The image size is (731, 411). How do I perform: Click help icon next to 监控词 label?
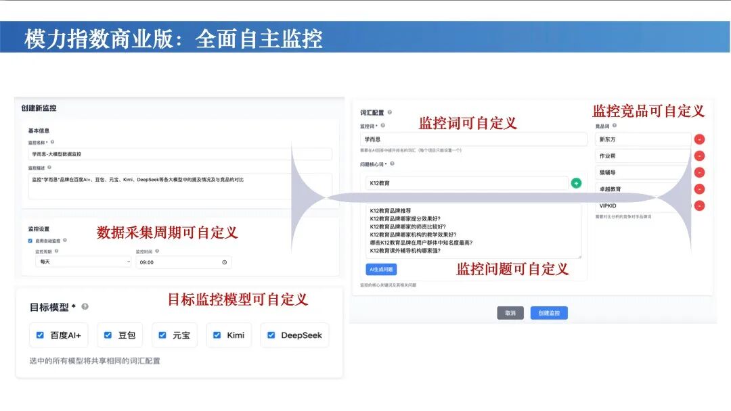tap(382, 125)
